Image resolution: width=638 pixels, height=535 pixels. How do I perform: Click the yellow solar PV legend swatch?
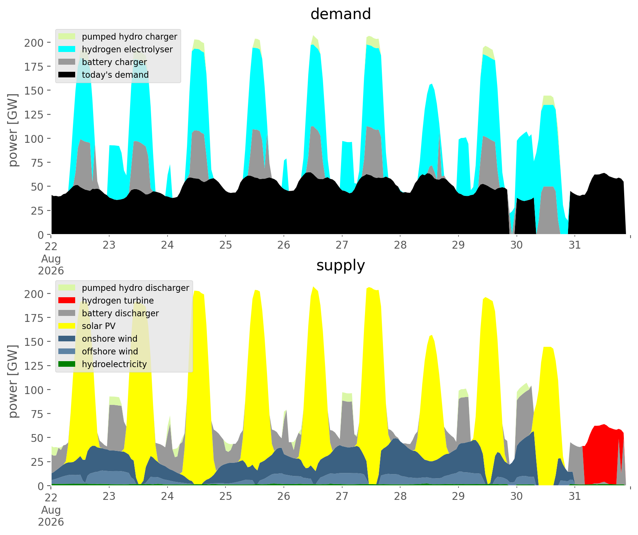[x=67, y=326]
